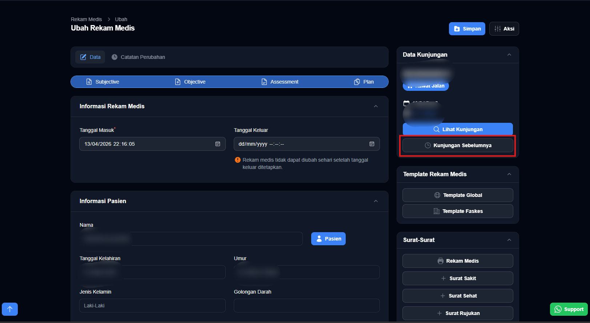Open Kunjungan Sebelumnya history
The height and width of the screenshot is (323, 590).
coord(458,145)
